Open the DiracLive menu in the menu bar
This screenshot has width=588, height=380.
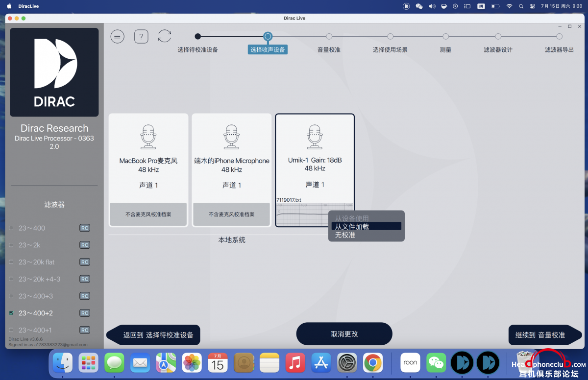point(28,6)
